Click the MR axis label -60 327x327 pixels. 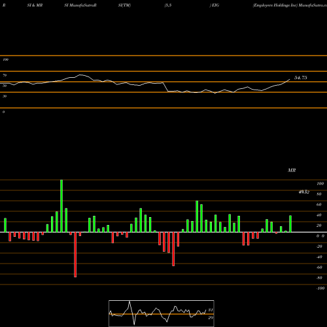click(x=319, y=267)
